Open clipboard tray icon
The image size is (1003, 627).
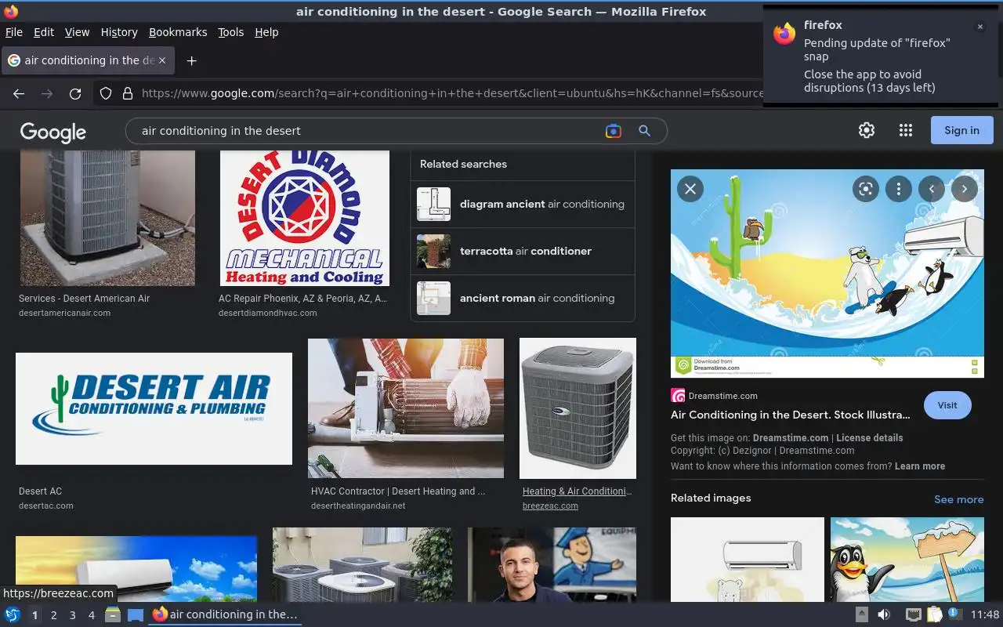coord(934,614)
